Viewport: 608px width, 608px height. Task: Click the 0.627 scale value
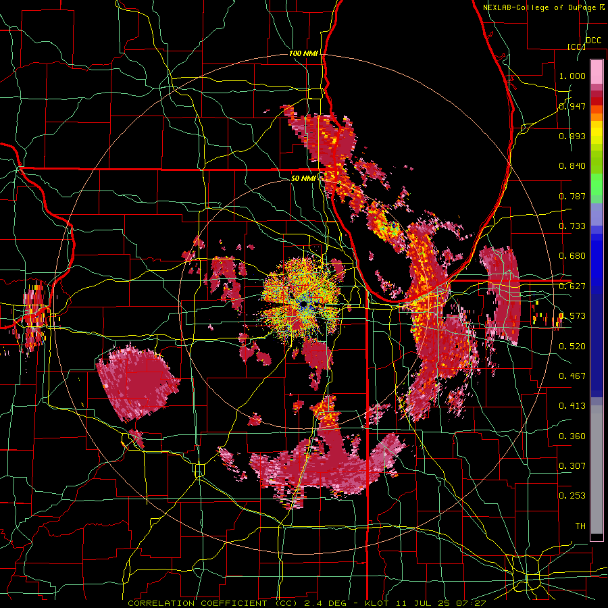pyautogui.click(x=572, y=286)
